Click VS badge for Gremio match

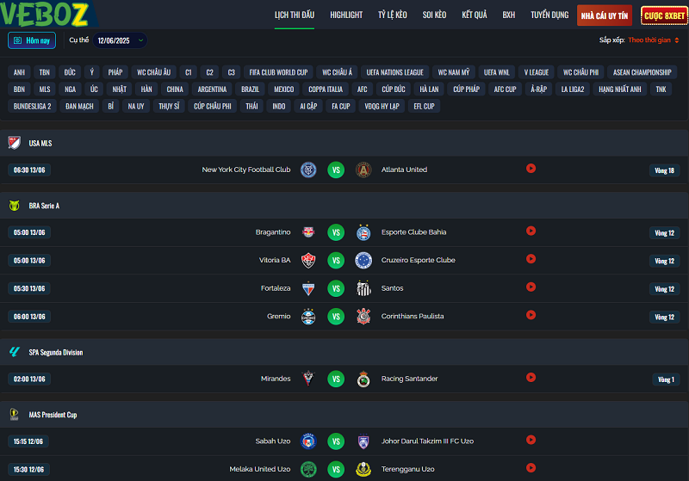tap(336, 317)
